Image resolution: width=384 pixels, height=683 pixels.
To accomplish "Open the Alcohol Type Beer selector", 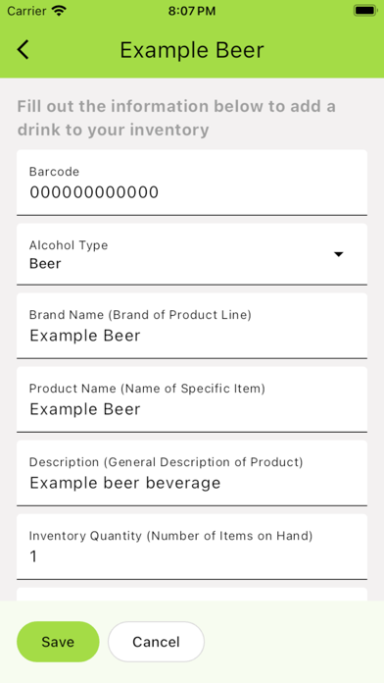I will [x=192, y=254].
